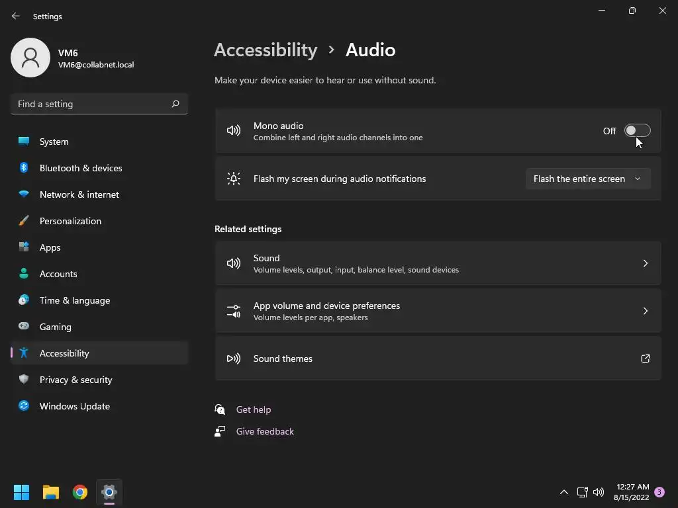678x508 pixels.
Task: Expand the Sound settings chevron
Action: coord(646,263)
